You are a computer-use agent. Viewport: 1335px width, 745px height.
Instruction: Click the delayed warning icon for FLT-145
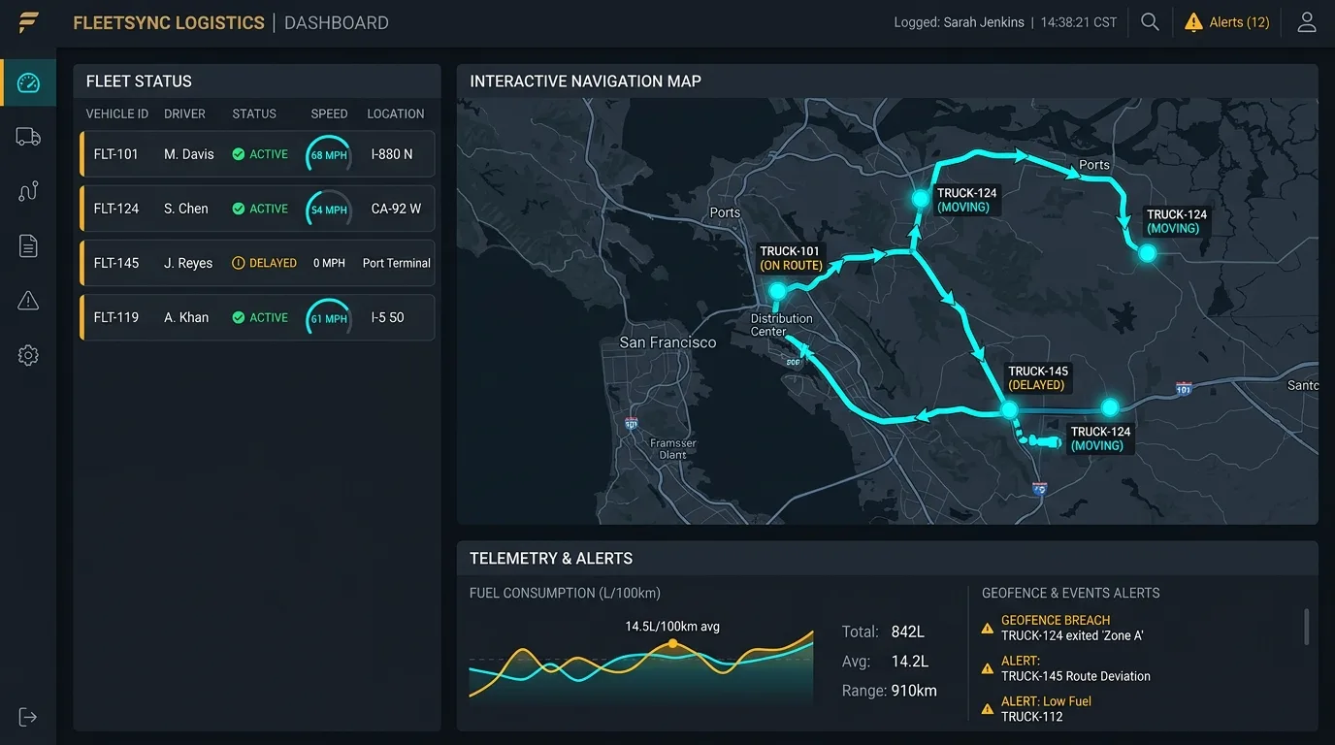coord(238,263)
